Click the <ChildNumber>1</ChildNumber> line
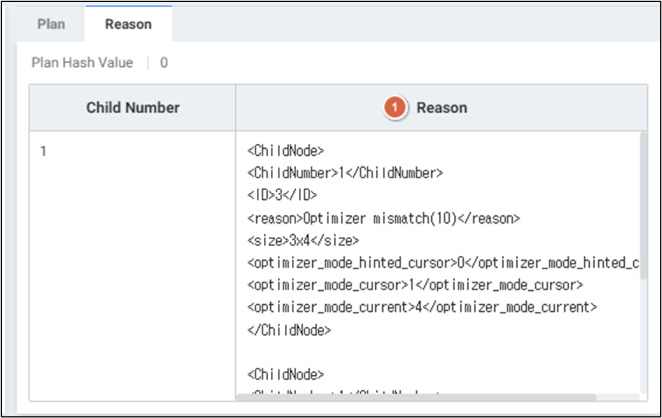The width and height of the screenshot is (662, 418). click(x=345, y=173)
